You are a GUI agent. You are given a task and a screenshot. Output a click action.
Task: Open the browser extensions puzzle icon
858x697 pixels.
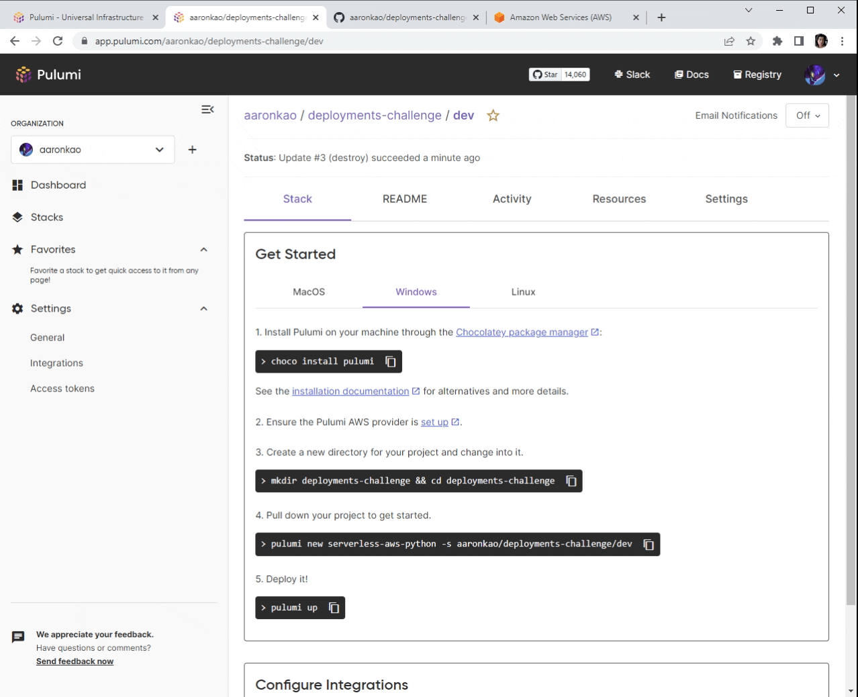click(777, 41)
